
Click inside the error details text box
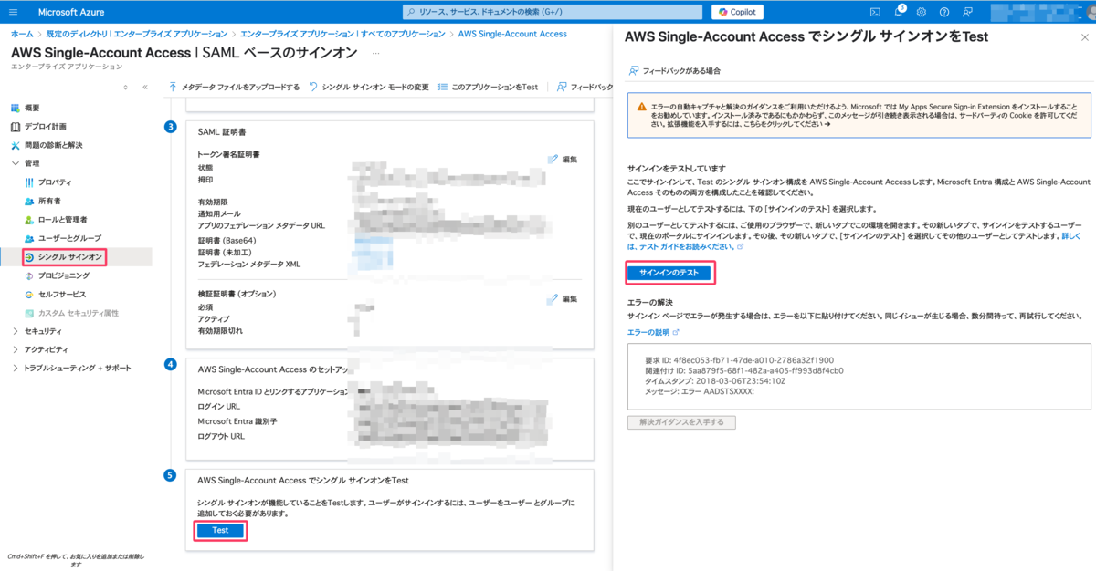(858, 377)
